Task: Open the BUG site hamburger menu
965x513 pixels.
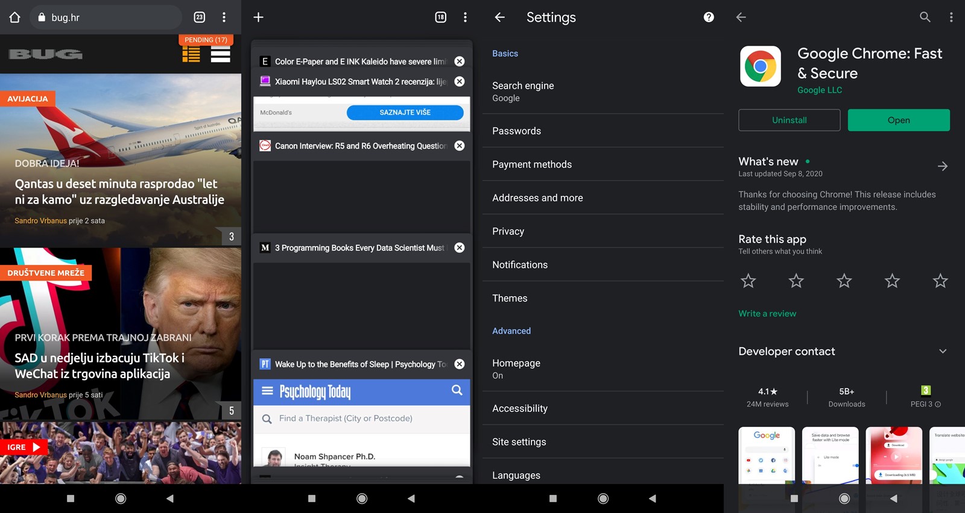Action: point(221,55)
